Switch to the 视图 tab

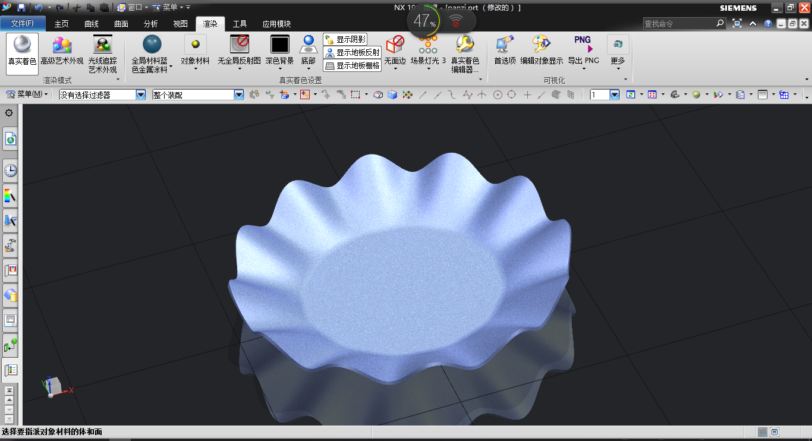pyautogui.click(x=181, y=24)
